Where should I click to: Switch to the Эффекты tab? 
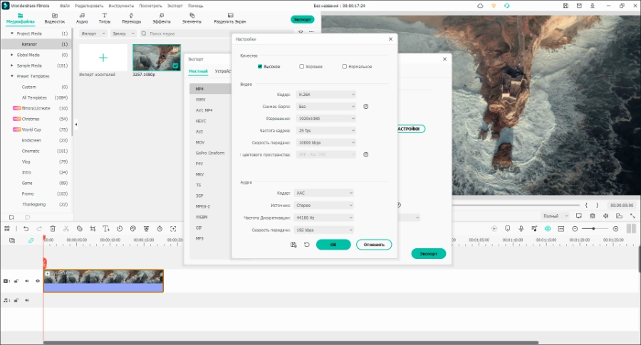coord(162,18)
